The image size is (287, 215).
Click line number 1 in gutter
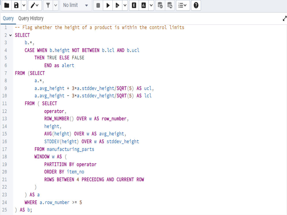pyautogui.click(x=6, y=28)
